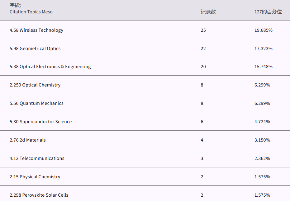Click the 2.362% Telecommunications percentage
Image resolution: width=290 pixels, height=201 pixels.
click(x=262, y=158)
